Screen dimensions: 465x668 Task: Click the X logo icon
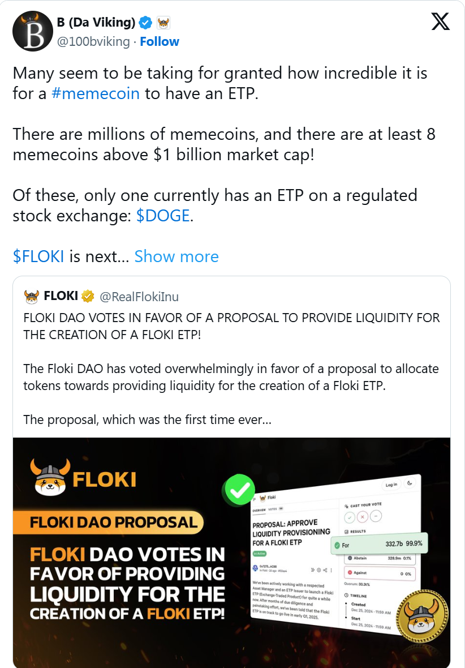click(x=440, y=21)
